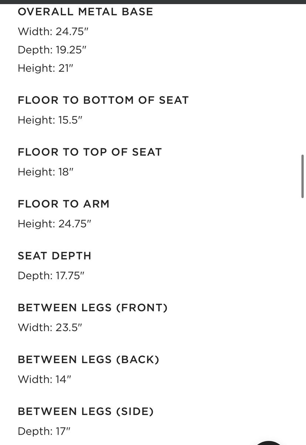Select the Between Legs (Front) heading
The width and height of the screenshot is (306, 445).
point(93,308)
